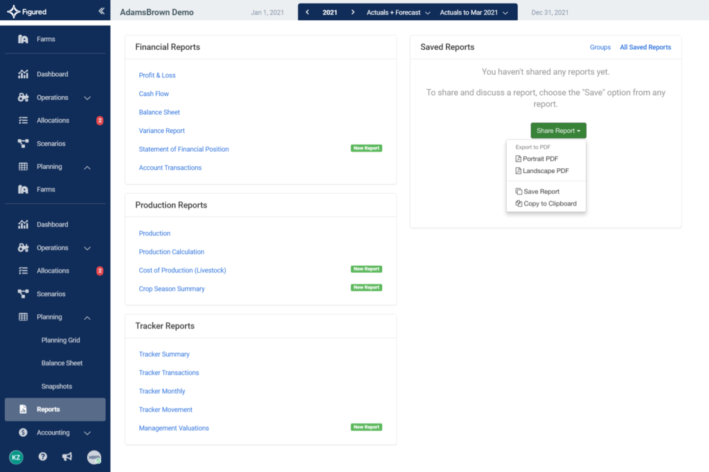Click the Accounting dollar-coin icon
The width and height of the screenshot is (709, 472).
[23, 433]
